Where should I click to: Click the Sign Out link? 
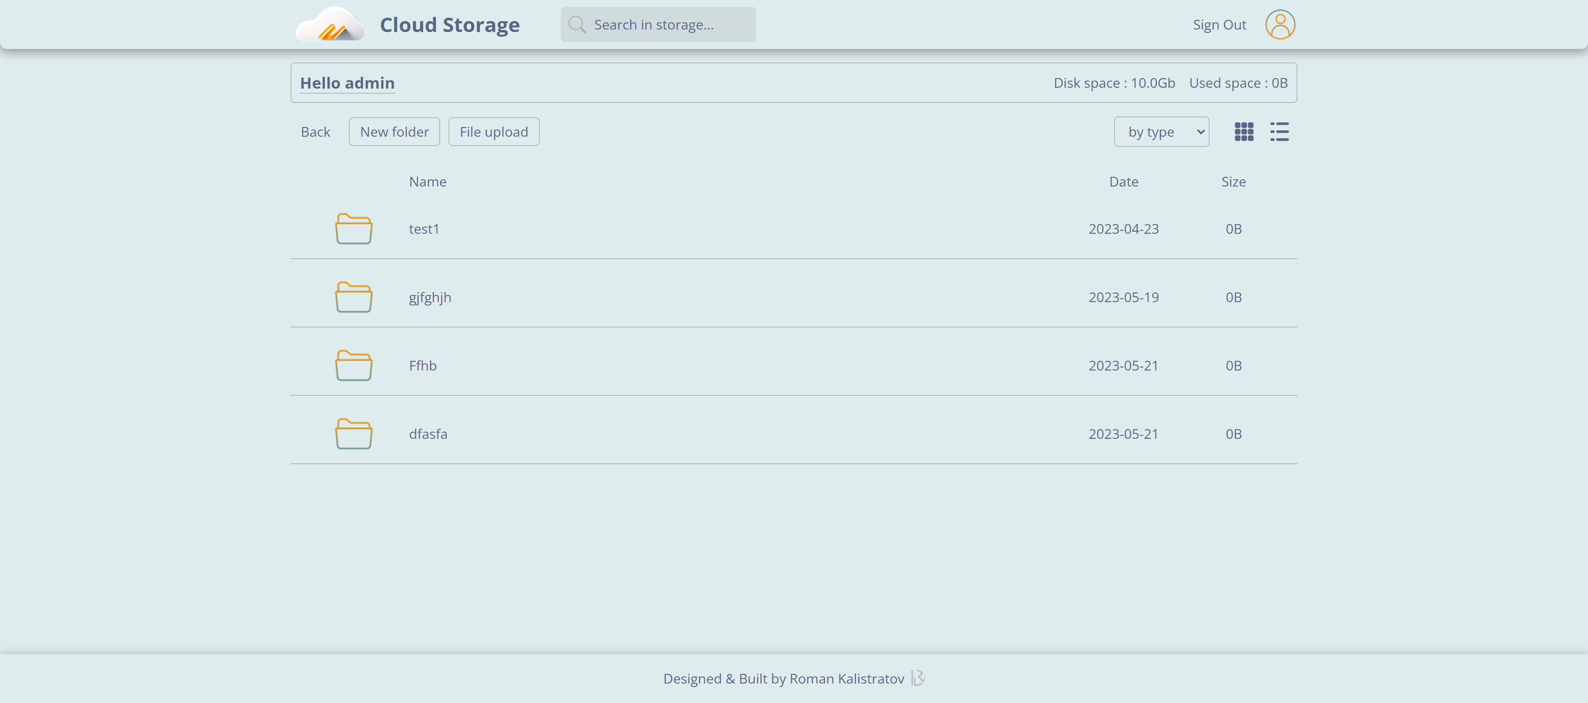[1219, 24]
